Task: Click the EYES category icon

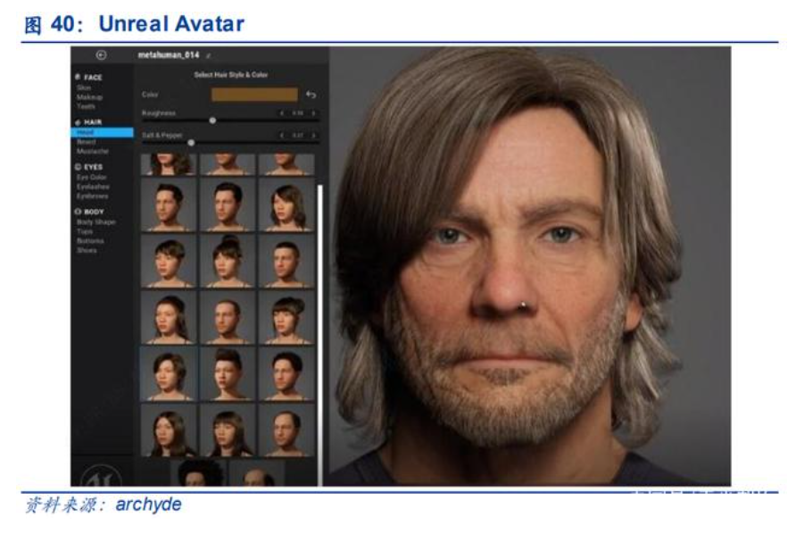Action: [x=79, y=167]
